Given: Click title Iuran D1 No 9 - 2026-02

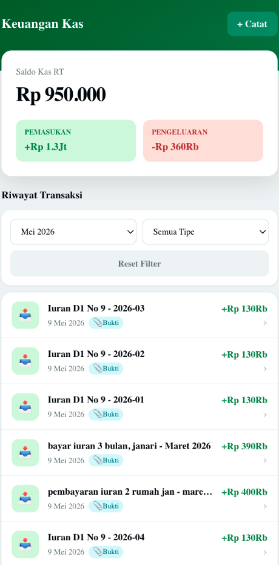Looking at the screenshot, I should click(x=96, y=354).
